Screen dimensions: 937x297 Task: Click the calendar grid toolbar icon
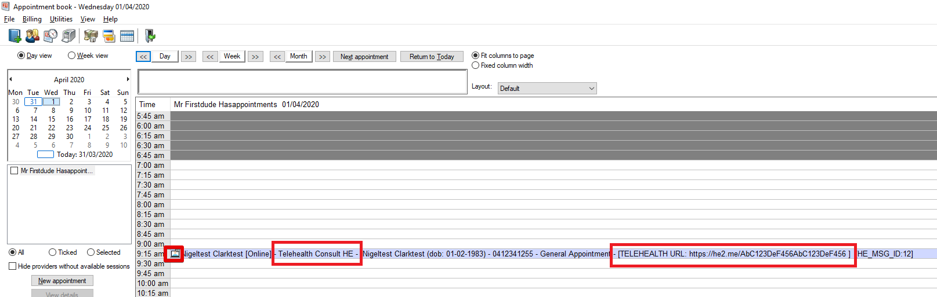(x=127, y=36)
